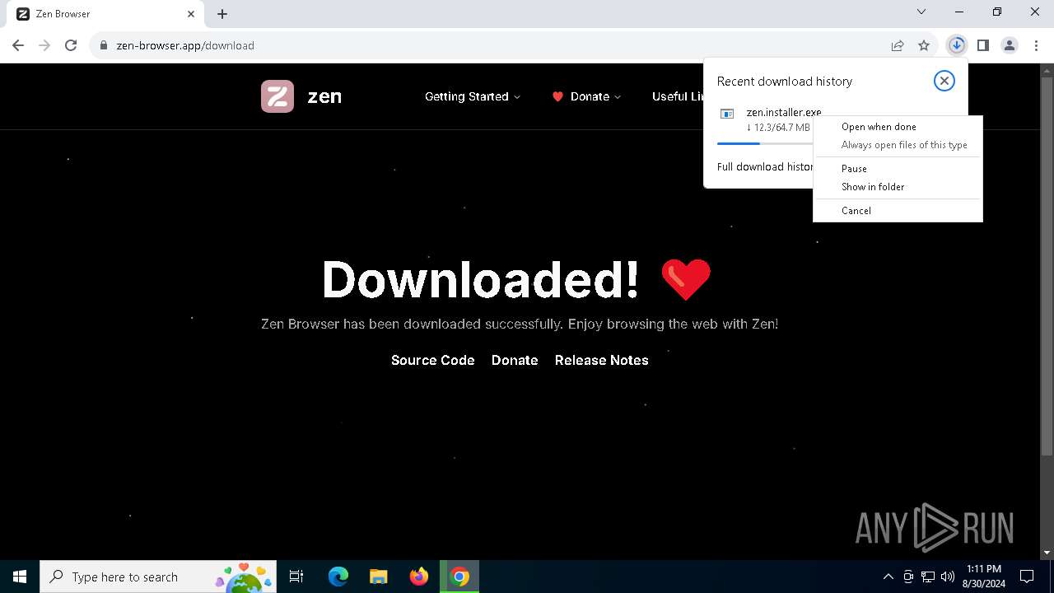1054x593 pixels.
Task: Bookmark this page with the star icon
Action: click(x=924, y=45)
